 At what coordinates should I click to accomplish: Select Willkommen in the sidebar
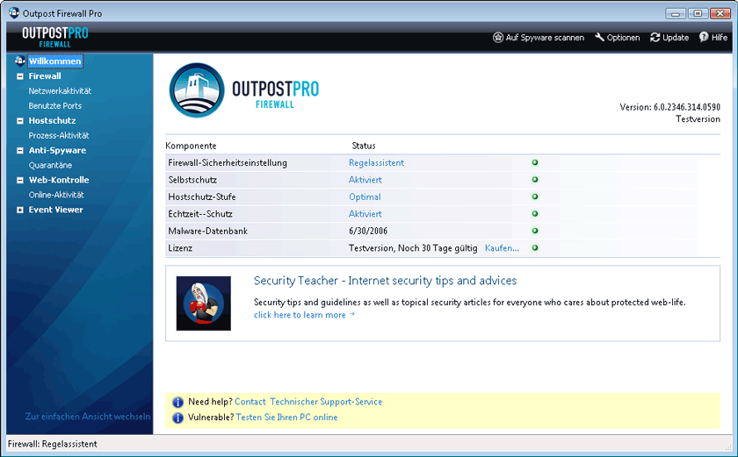(x=55, y=61)
